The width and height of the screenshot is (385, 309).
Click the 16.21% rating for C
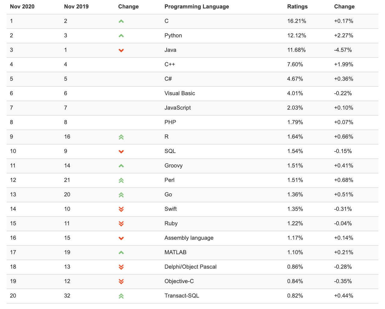tap(297, 21)
